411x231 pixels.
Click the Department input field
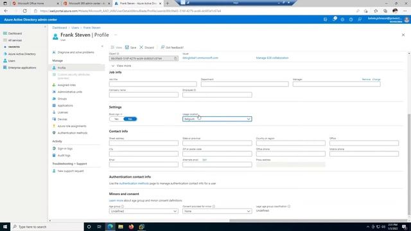click(245, 84)
